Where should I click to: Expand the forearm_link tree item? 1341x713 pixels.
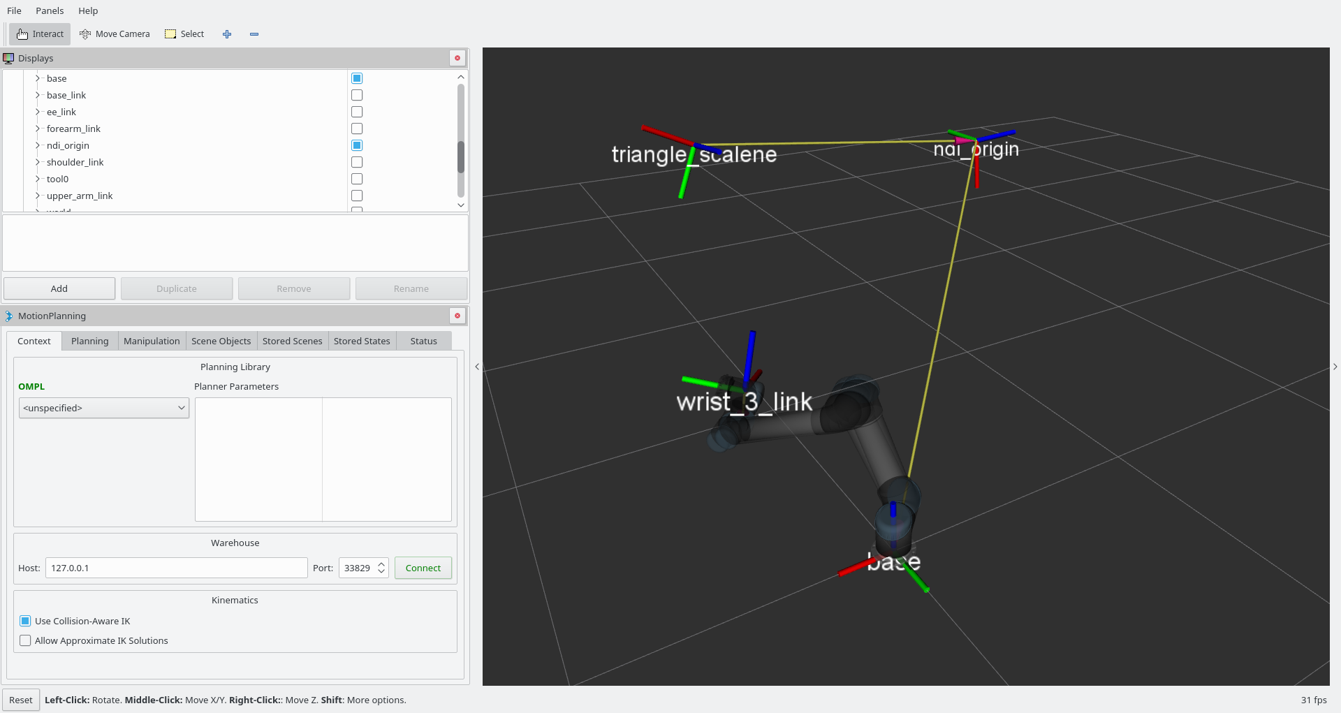[37, 128]
